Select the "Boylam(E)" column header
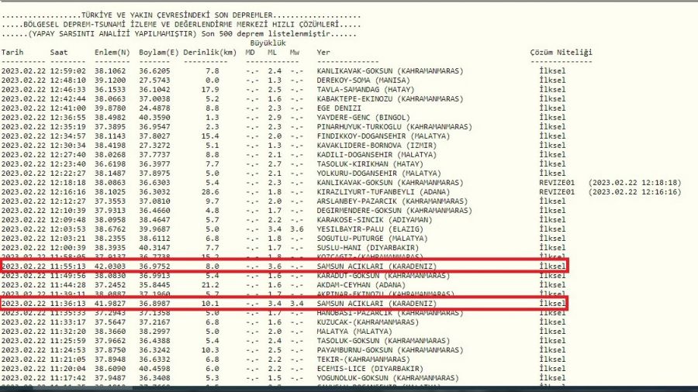Image resolution: width=698 pixels, height=392 pixels. point(159,53)
